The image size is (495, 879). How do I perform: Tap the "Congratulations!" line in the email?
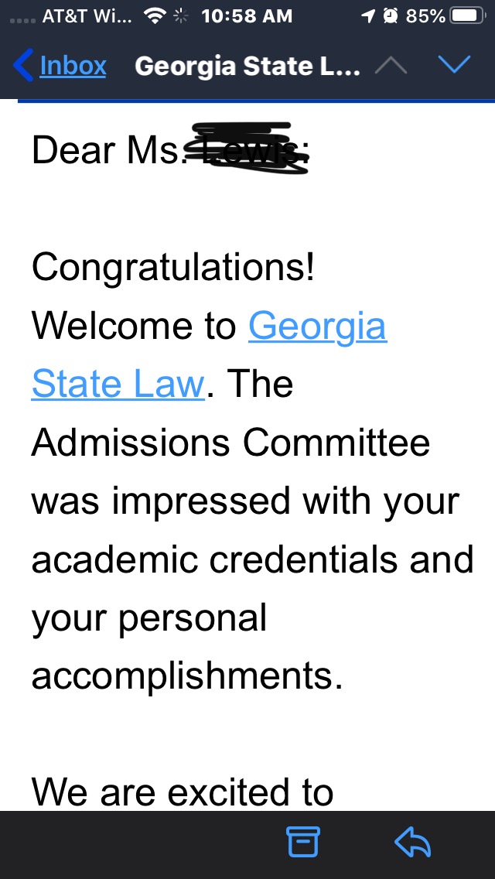pos(173,268)
